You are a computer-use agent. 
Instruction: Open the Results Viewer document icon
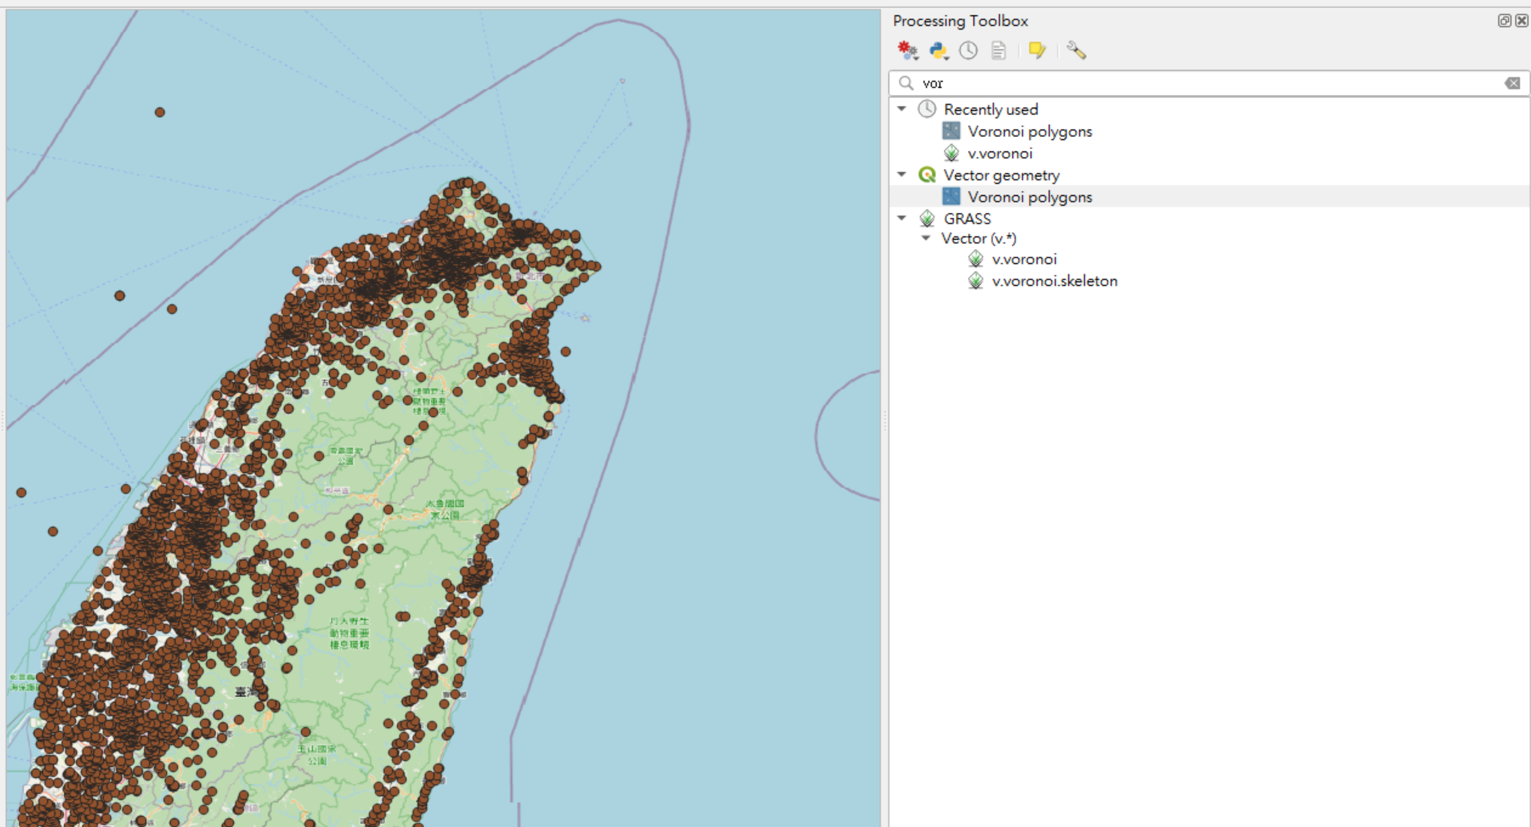[998, 51]
